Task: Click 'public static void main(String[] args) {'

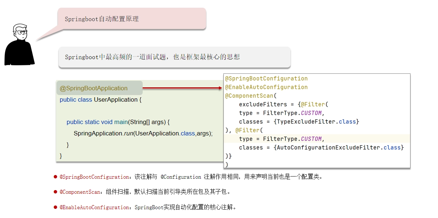Action: point(118,122)
